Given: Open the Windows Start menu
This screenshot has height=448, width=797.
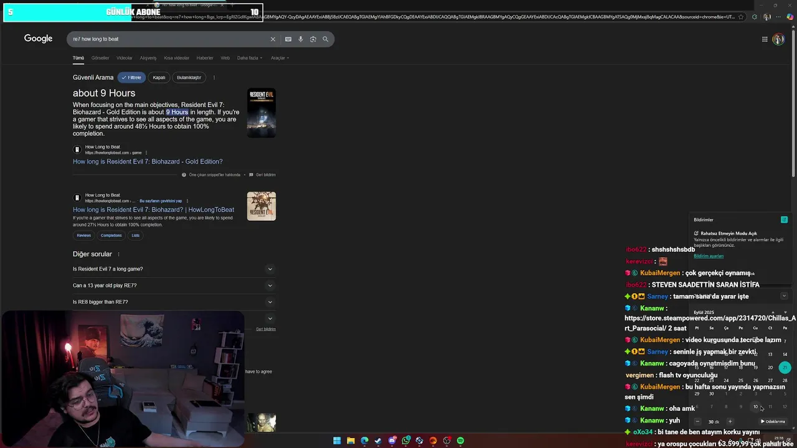Looking at the screenshot, I should pos(337,441).
